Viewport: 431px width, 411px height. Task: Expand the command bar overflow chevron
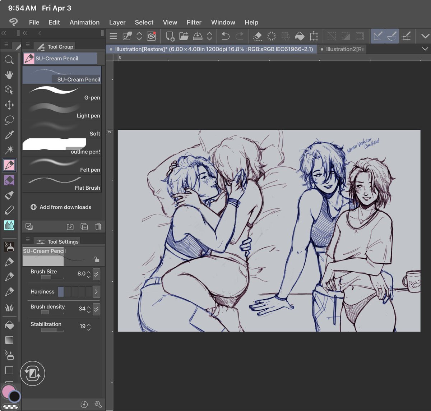425,36
